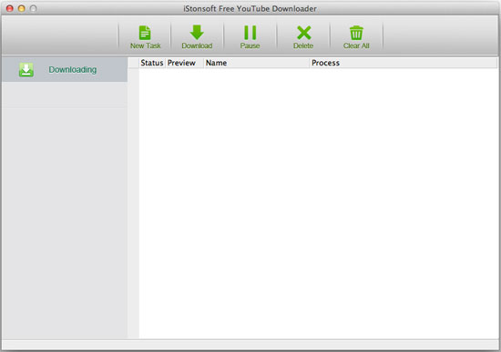The image size is (501, 352).
Task: Close the window with red button
Action: [10, 8]
